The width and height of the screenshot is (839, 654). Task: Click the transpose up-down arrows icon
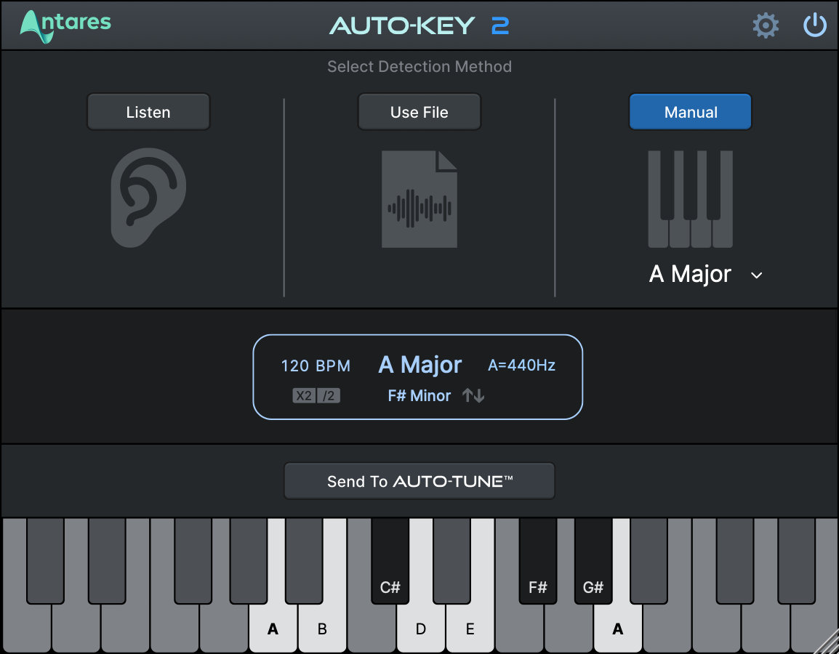coord(473,395)
